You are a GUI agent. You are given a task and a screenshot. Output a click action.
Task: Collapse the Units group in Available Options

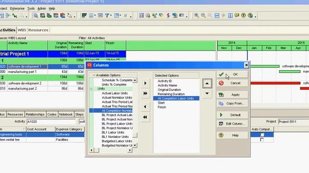pos(91,89)
